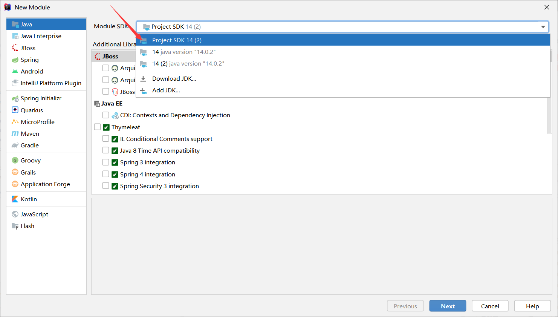
Task: Select the Java module type icon
Action: click(x=15, y=24)
